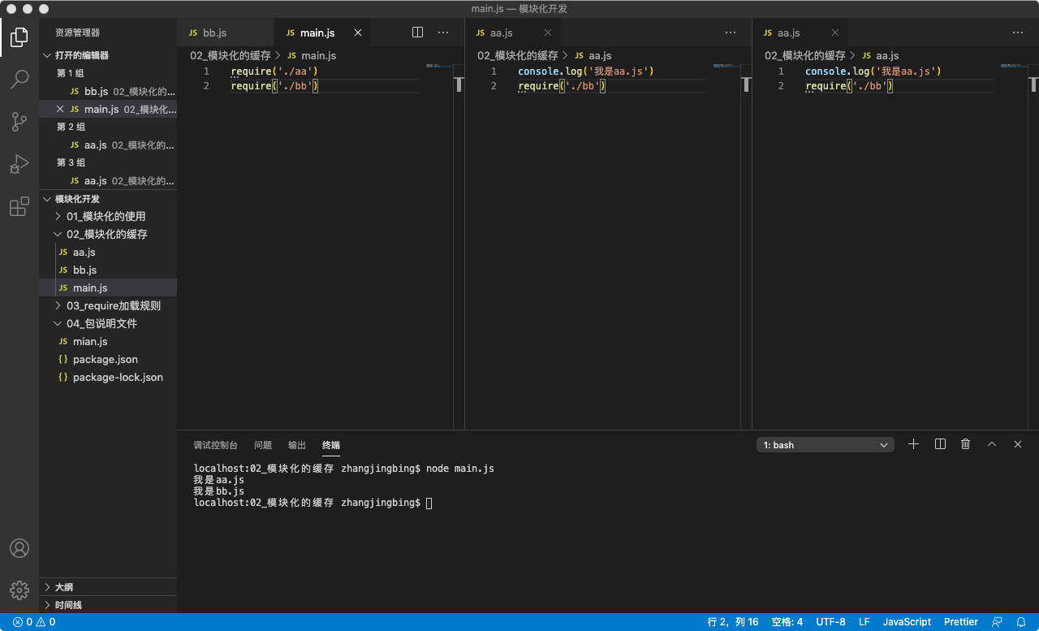This screenshot has height=631, width=1039.
Task: Expand the 时间线 timeline section
Action: [x=108, y=605]
